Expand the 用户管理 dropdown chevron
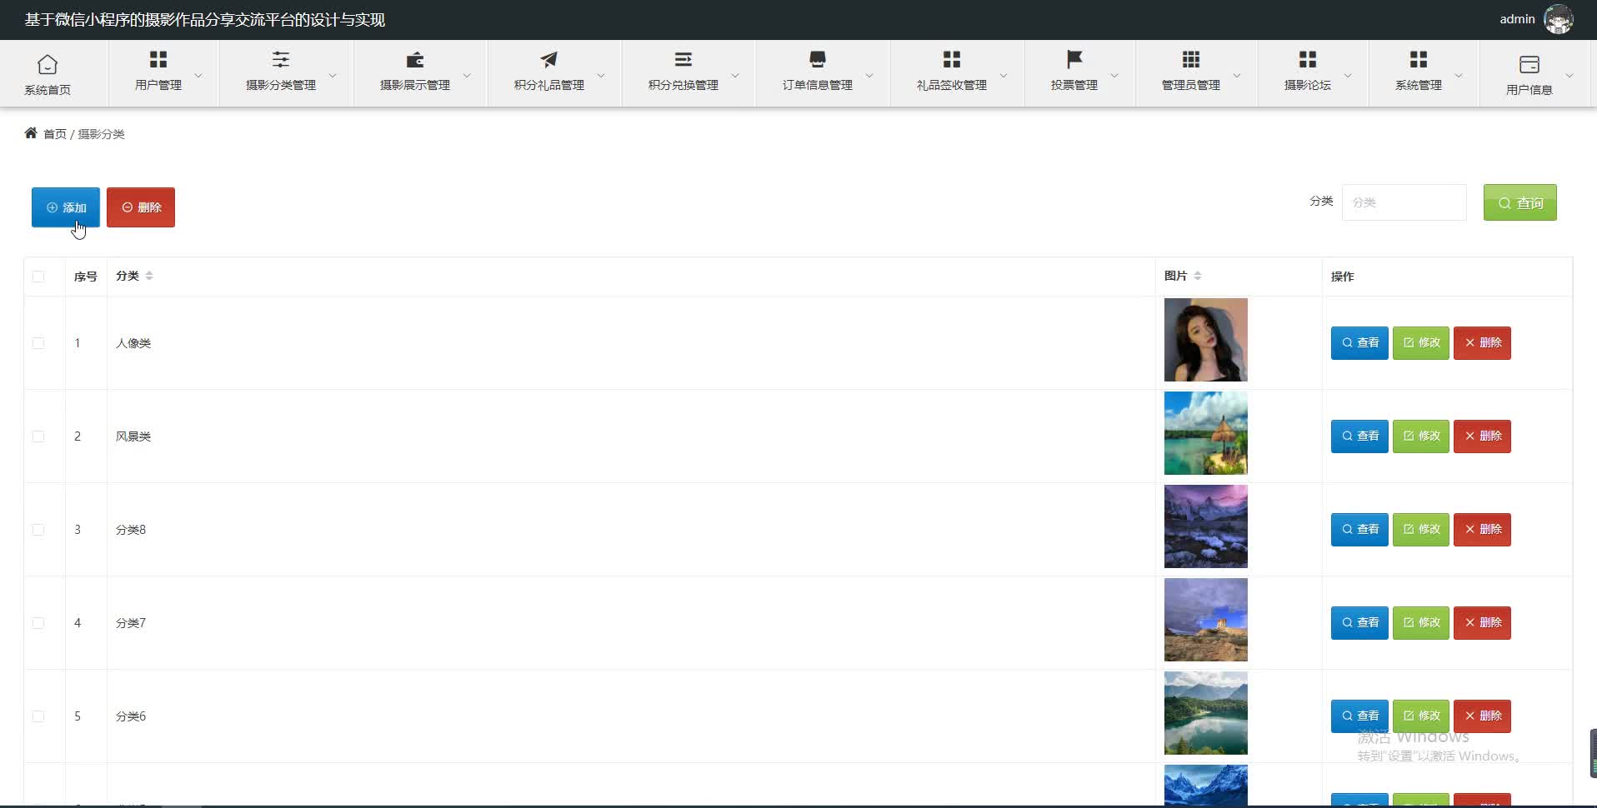 198,75
